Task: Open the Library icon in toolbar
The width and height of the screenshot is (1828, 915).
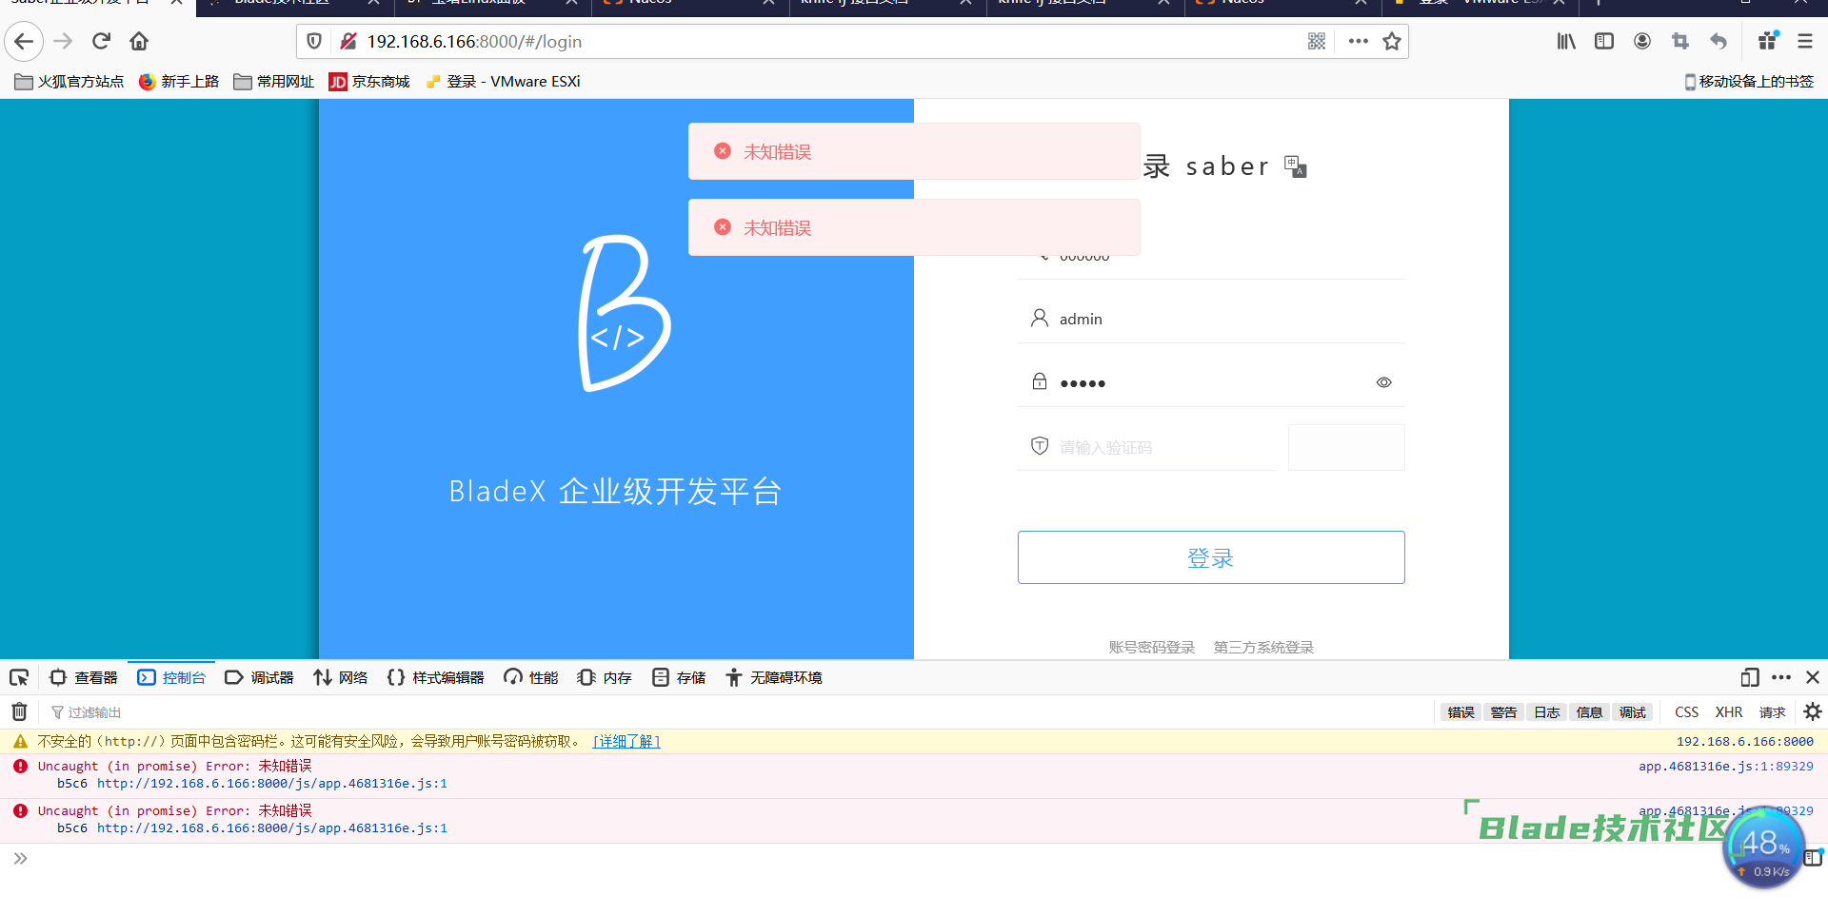Action: click(x=1566, y=41)
